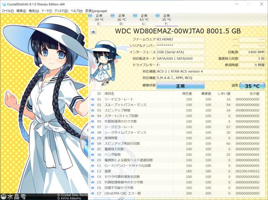Click the status icon of row 08
This screenshot has width=268, height=200.
93,132
